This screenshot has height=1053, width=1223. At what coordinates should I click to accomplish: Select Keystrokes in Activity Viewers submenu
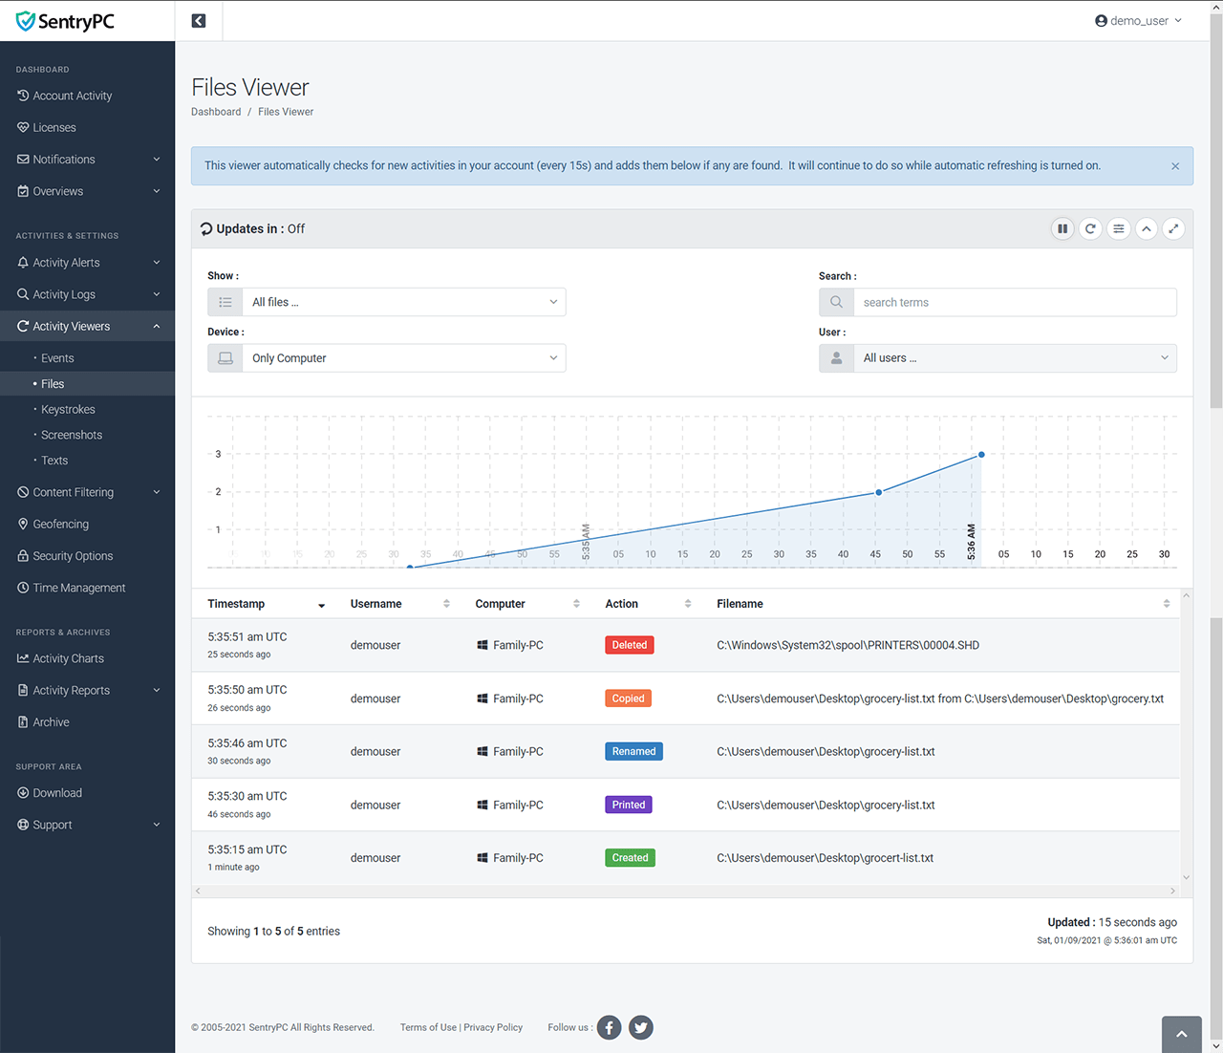coord(68,409)
